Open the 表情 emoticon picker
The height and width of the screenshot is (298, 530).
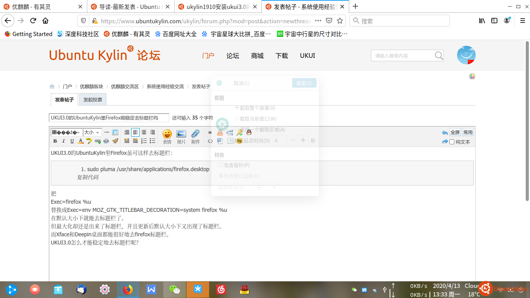(x=167, y=137)
